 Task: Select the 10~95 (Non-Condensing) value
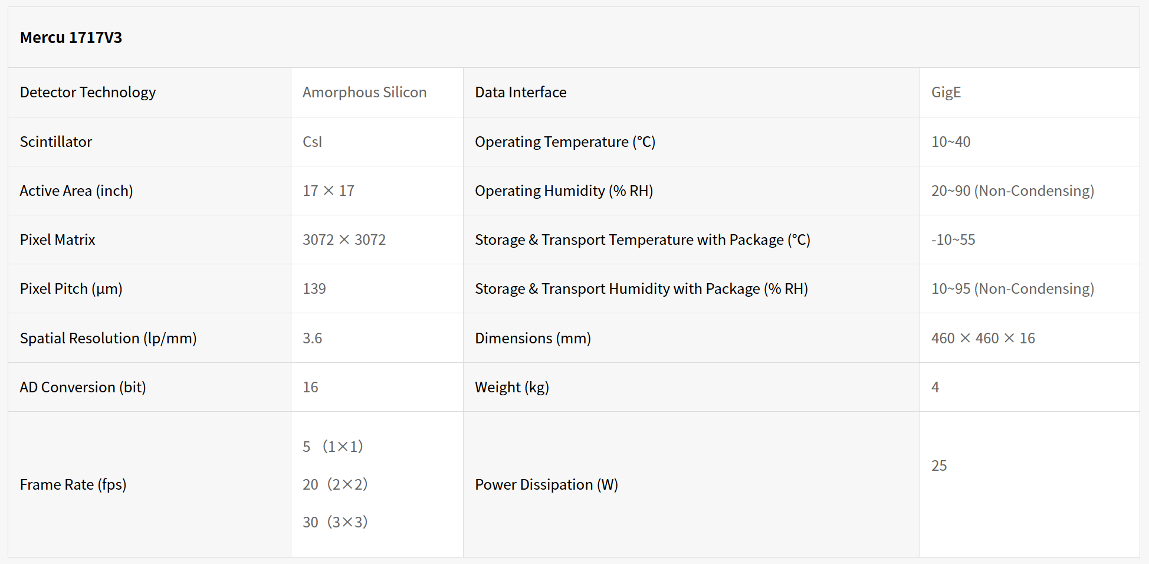[x=1012, y=289]
